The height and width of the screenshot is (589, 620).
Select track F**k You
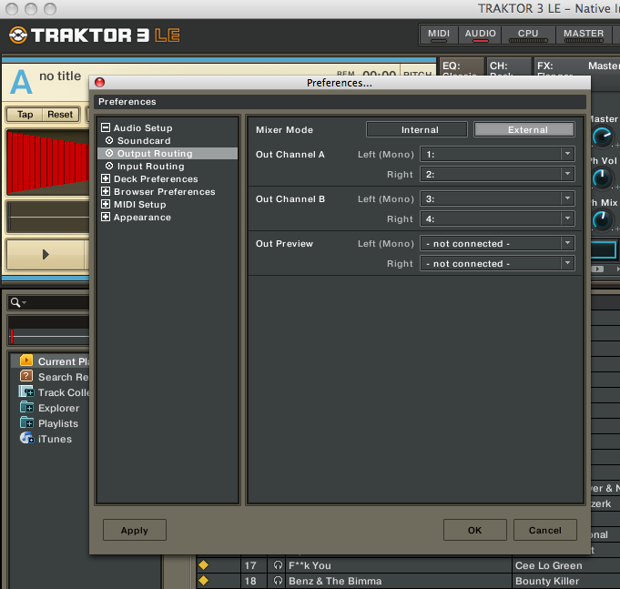[310, 565]
